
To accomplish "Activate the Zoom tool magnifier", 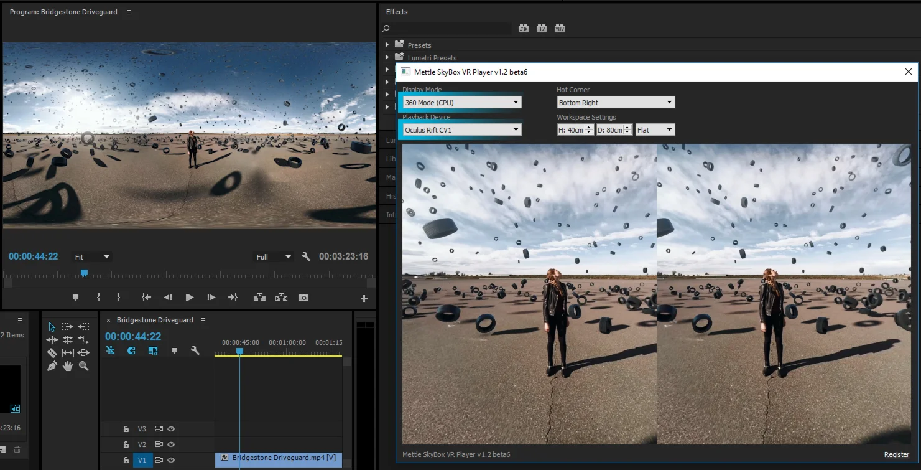I will [83, 367].
